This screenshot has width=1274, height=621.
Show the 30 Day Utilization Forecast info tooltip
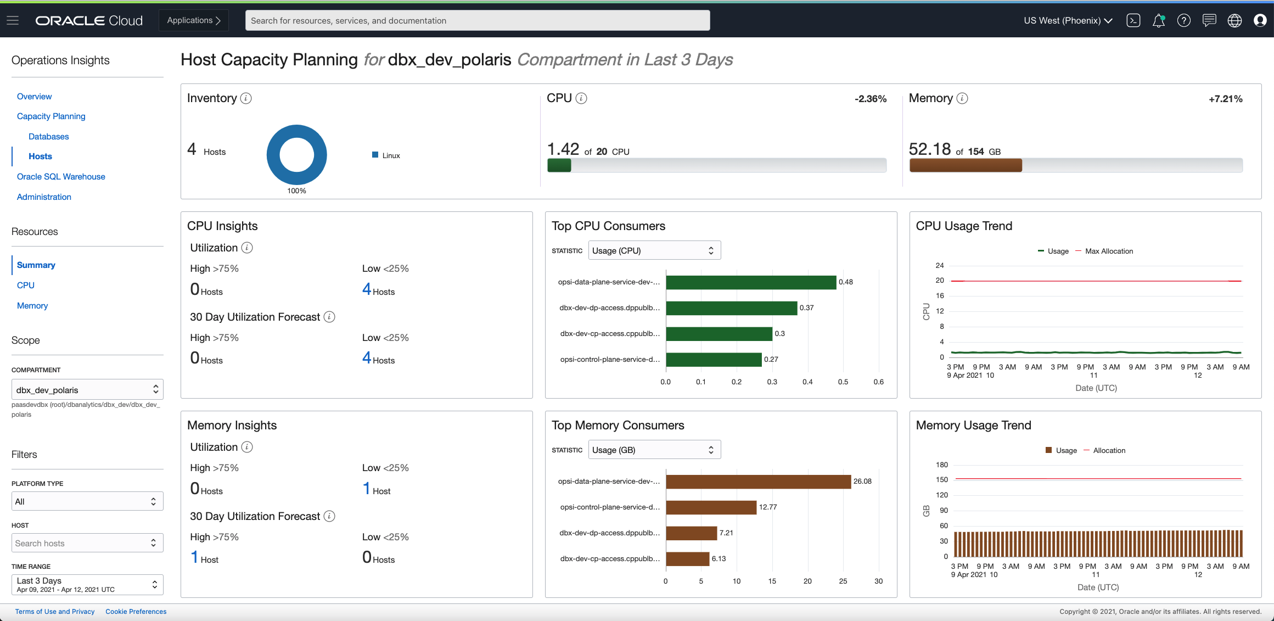coord(329,317)
